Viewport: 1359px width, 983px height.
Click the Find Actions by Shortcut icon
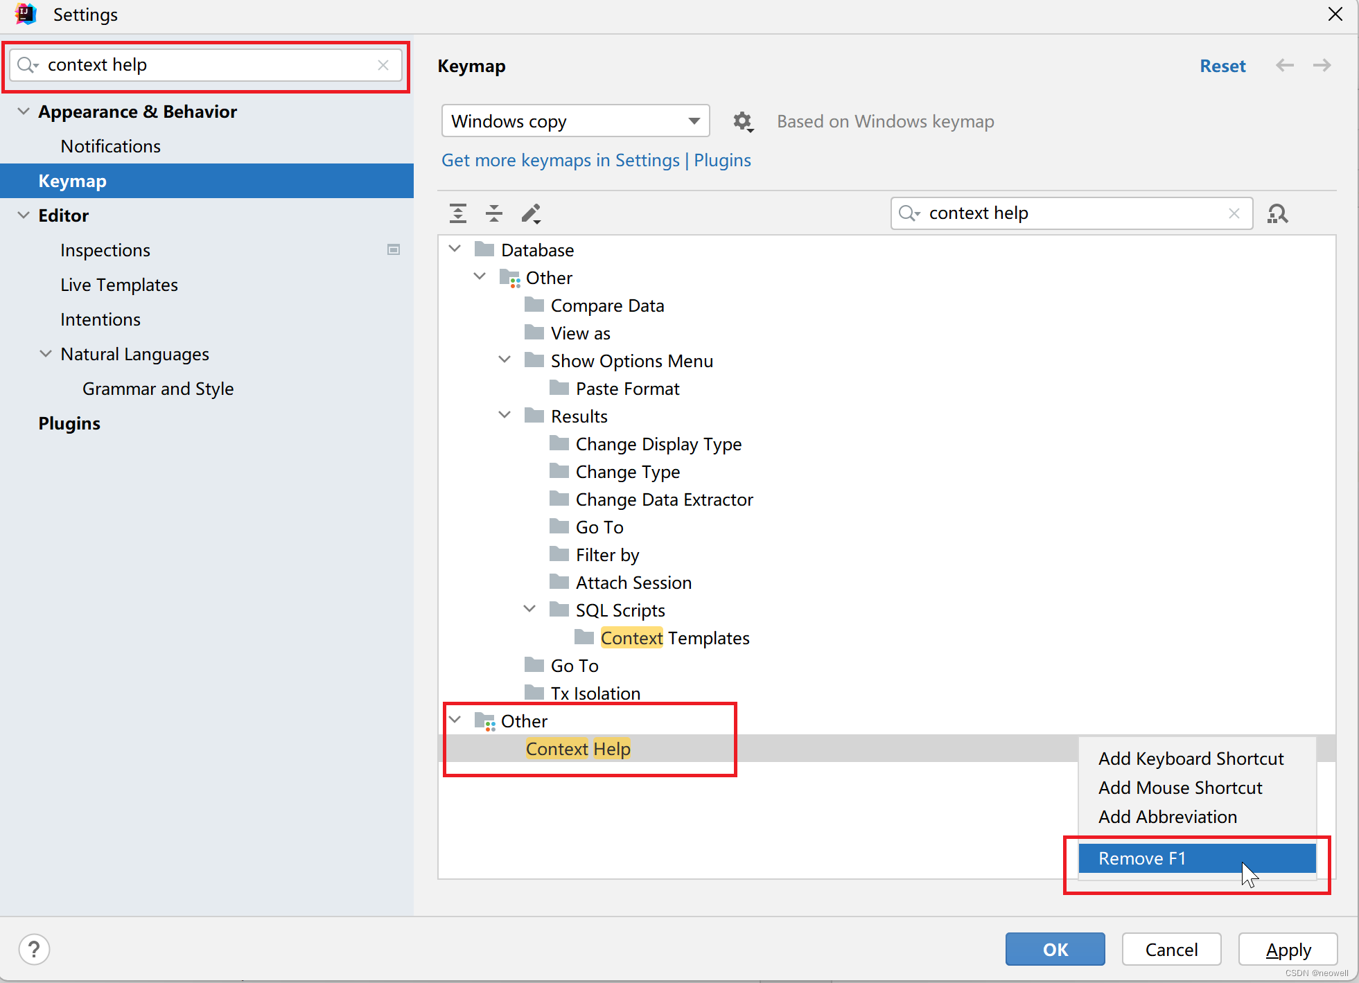(x=1277, y=213)
